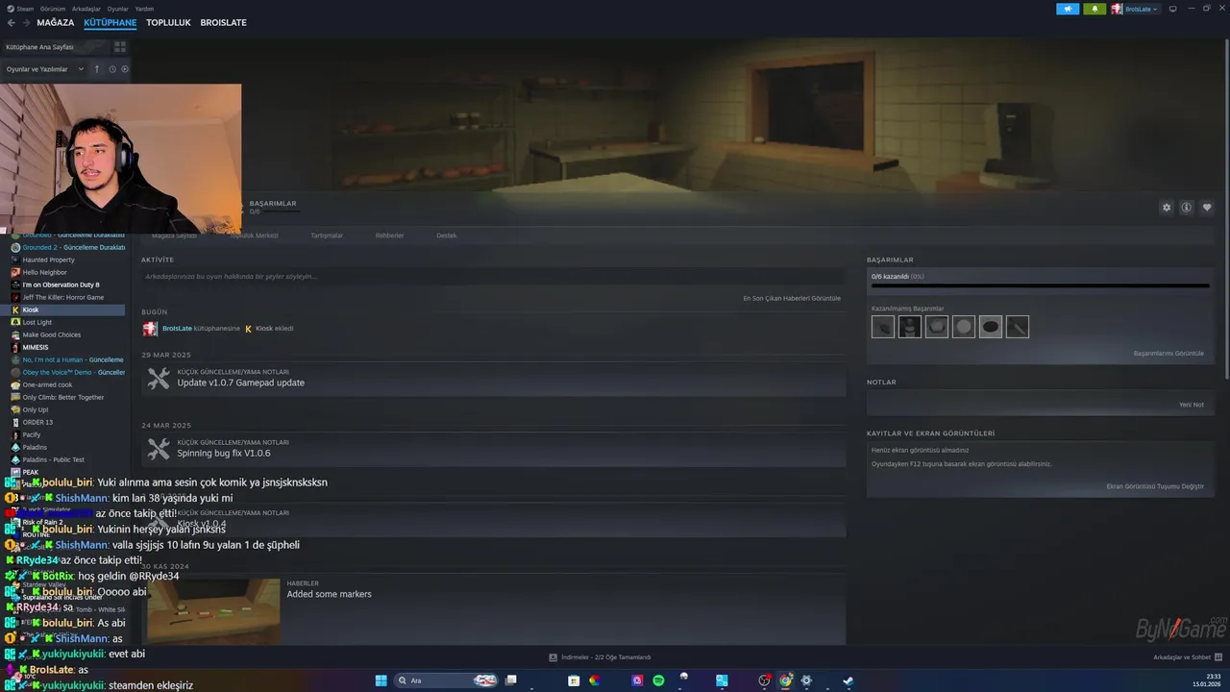Open Steam icon in taskbar
Image resolution: width=1230 pixels, height=692 pixels.
(x=848, y=680)
